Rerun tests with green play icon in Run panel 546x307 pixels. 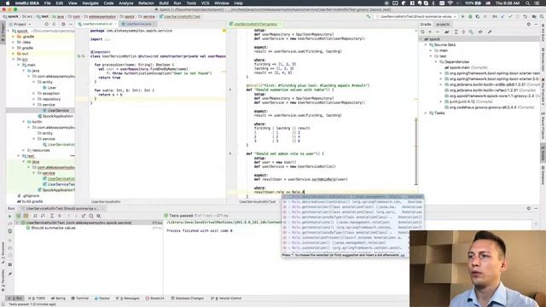tap(9, 216)
